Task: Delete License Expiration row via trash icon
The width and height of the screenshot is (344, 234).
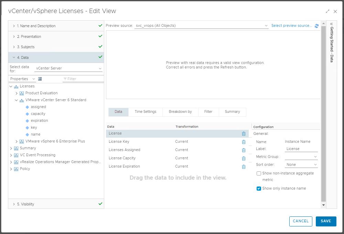Action: [x=244, y=167]
